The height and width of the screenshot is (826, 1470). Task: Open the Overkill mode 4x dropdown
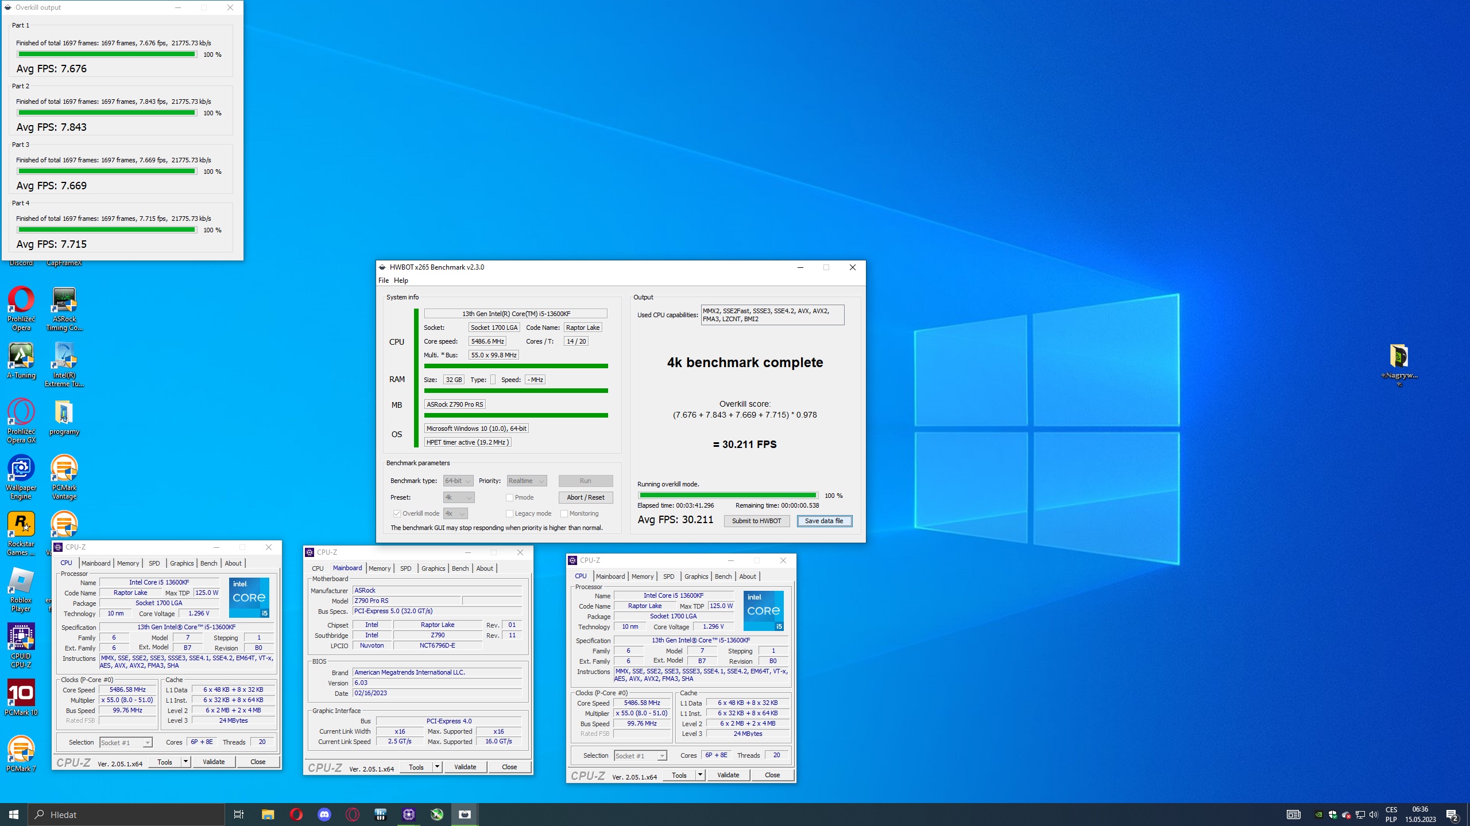point(455,513)
